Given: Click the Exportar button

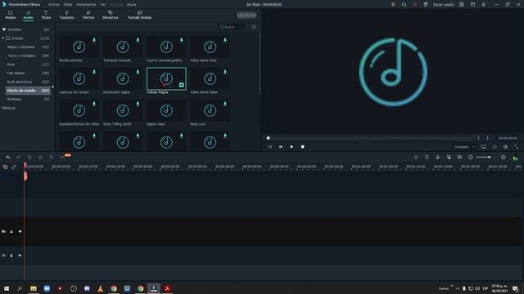Looking at the screenshot, I should [x=246, y=15].
